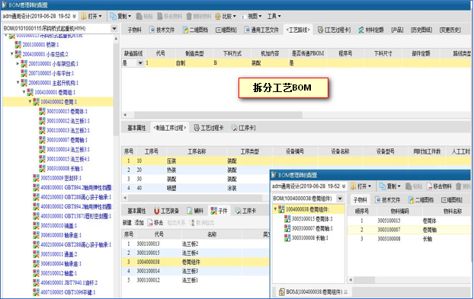
Task: Expand adm通用设计 chevron in main toolbar
Action: (75, 16)
